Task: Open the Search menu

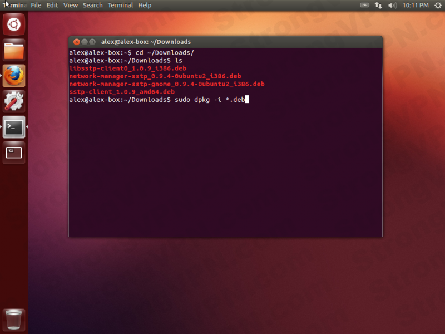Action: pos(92,5)
